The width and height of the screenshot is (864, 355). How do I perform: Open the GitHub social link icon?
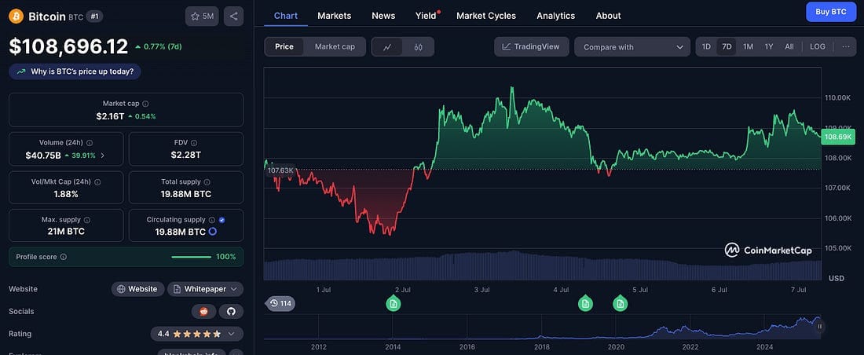click(x=231, y=312)
